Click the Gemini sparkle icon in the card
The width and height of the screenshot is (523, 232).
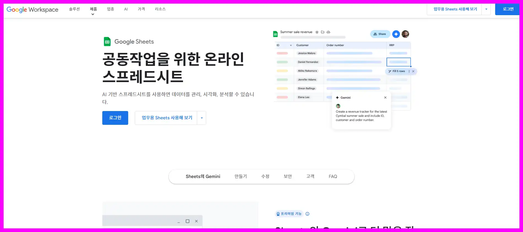(337, 98)
